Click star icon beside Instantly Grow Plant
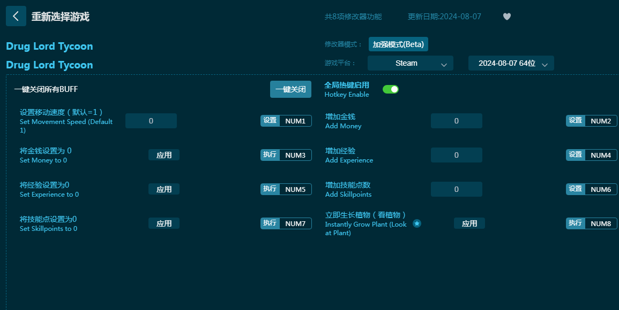This screenshot has width=619, height=310. [417, 223]
